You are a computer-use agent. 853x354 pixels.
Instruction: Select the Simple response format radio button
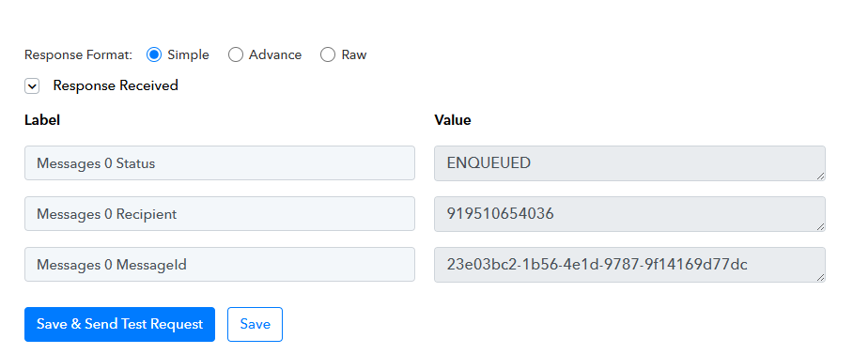click(154, 54)
